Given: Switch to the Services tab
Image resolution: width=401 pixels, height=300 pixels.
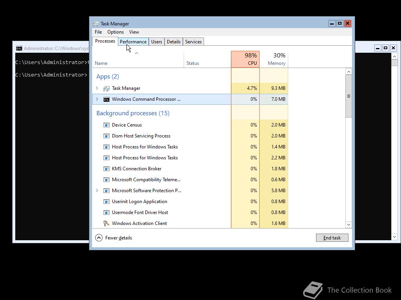Looking at the screenshot, I should pyautogui.click(x=193, y=42).
